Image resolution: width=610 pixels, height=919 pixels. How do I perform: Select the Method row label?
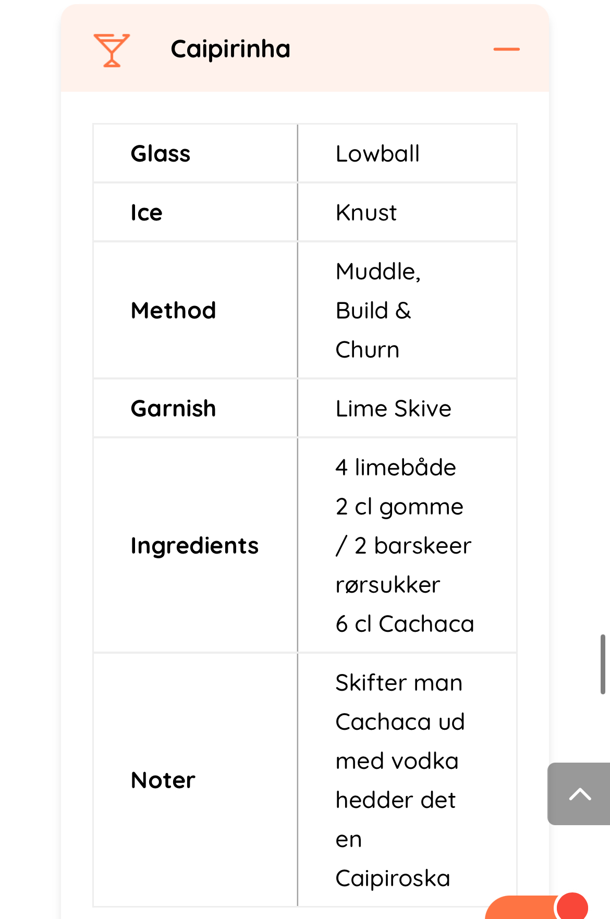click(x=173, y=311)
